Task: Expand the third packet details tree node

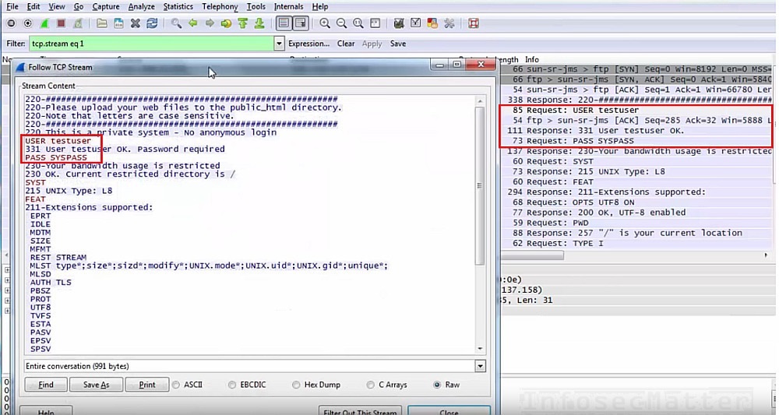Action: 7,290
